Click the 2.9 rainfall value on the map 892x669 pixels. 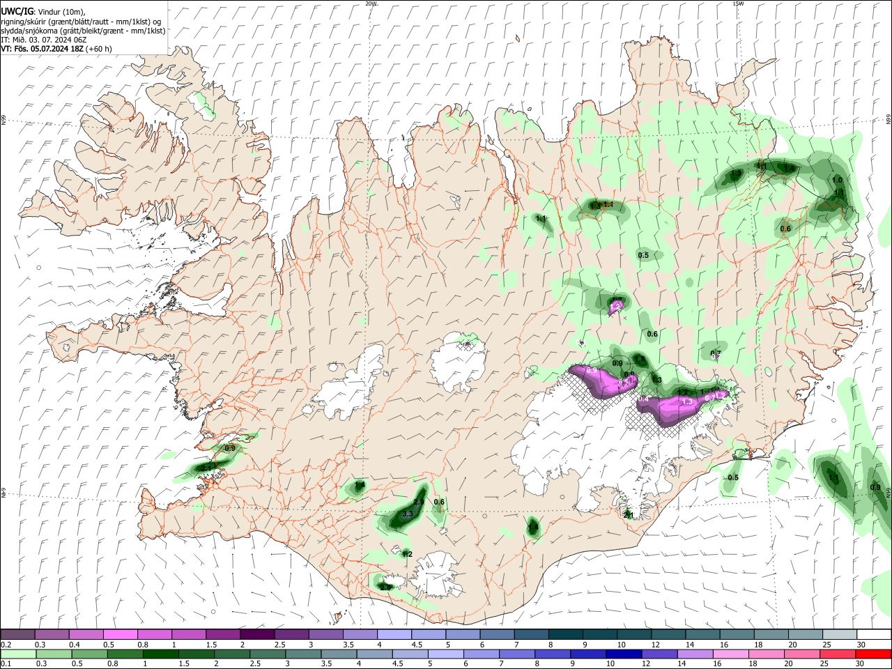(x=419, y=502)
